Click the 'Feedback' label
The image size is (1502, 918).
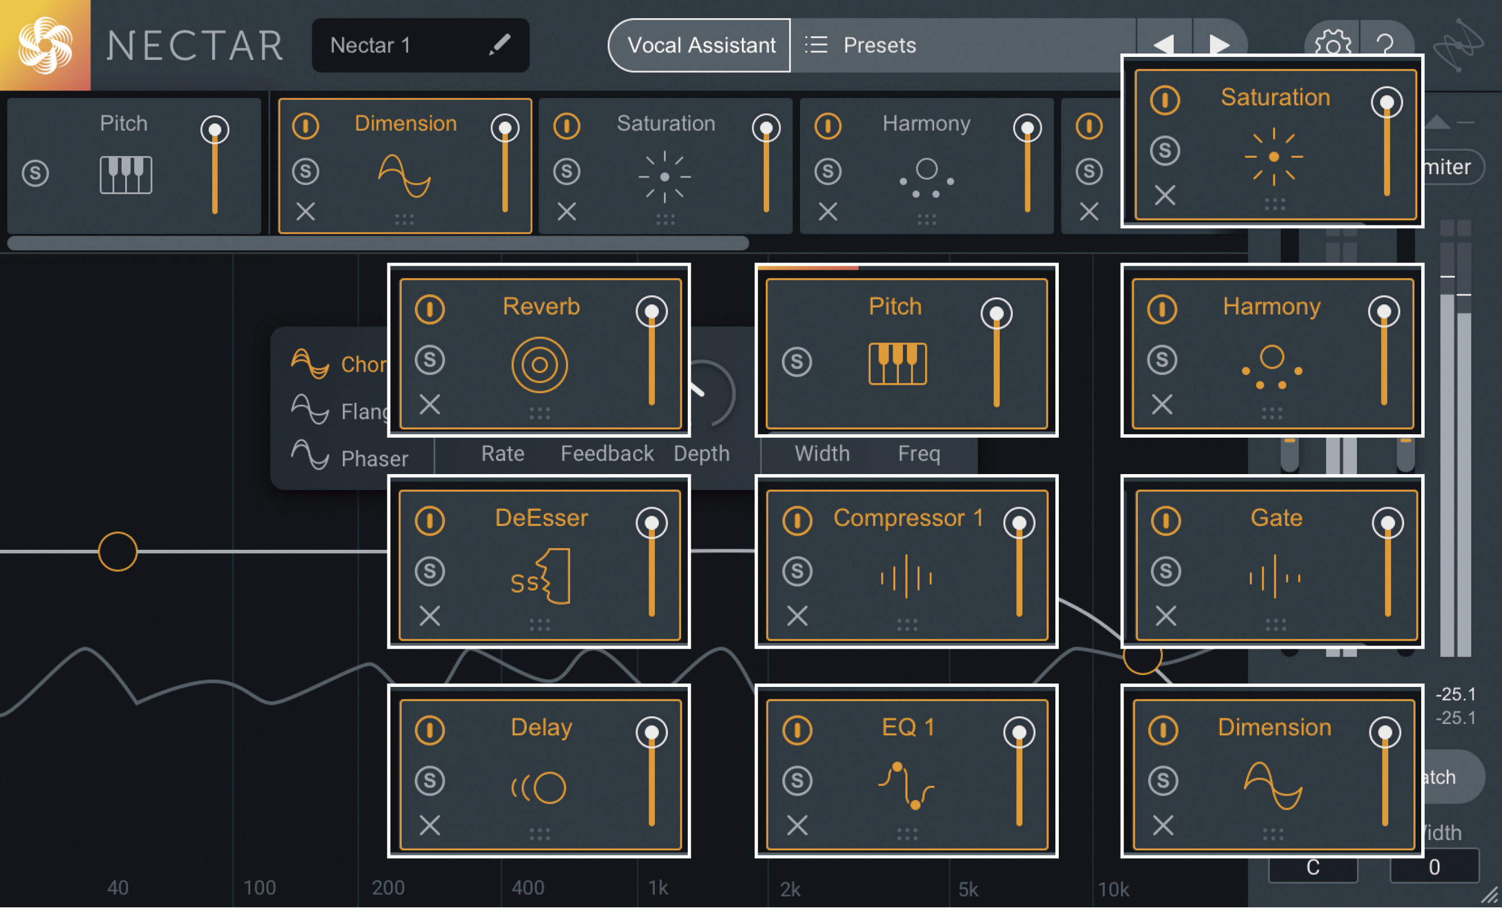pyautogui.click(x=607, y=453)
